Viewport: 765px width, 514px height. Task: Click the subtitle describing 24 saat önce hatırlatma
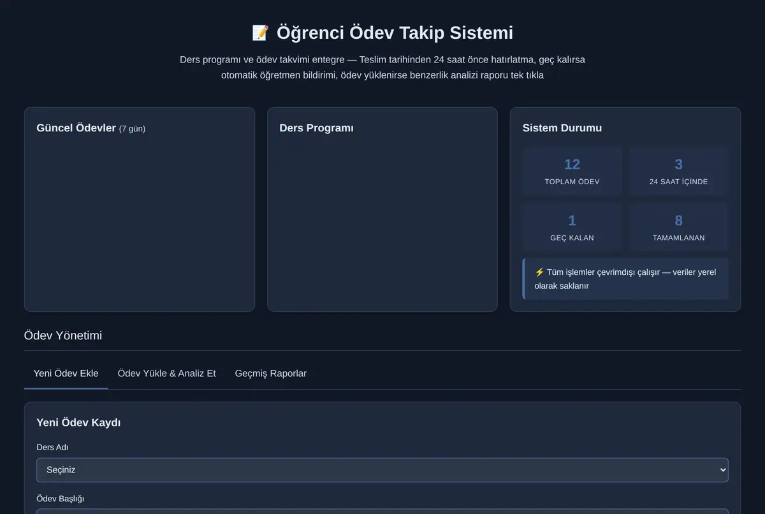click(382, 68)
